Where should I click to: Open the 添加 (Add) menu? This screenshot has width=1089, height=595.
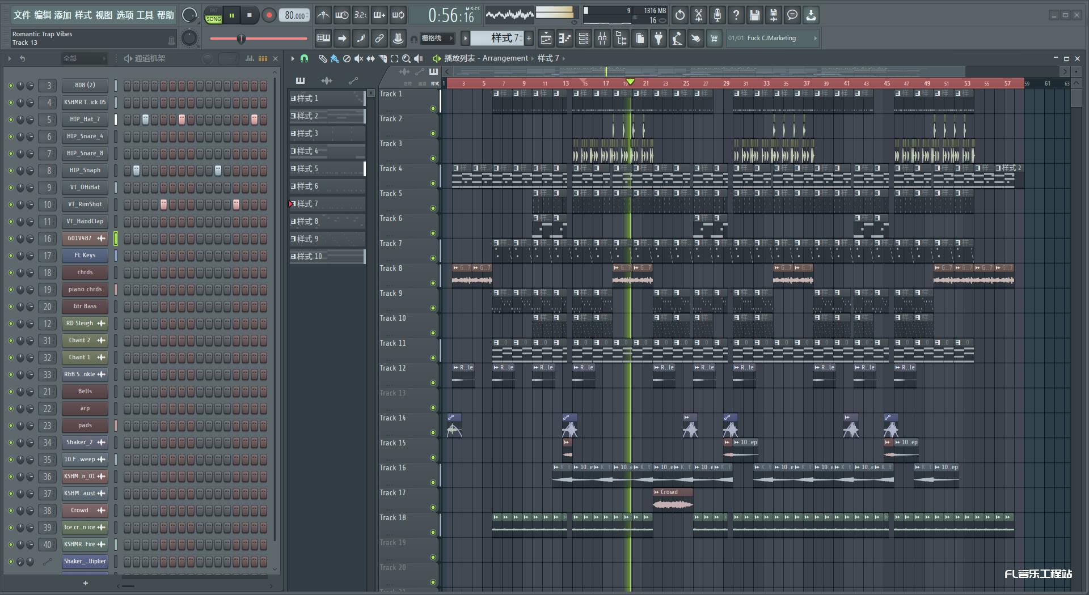coord(63,15)
